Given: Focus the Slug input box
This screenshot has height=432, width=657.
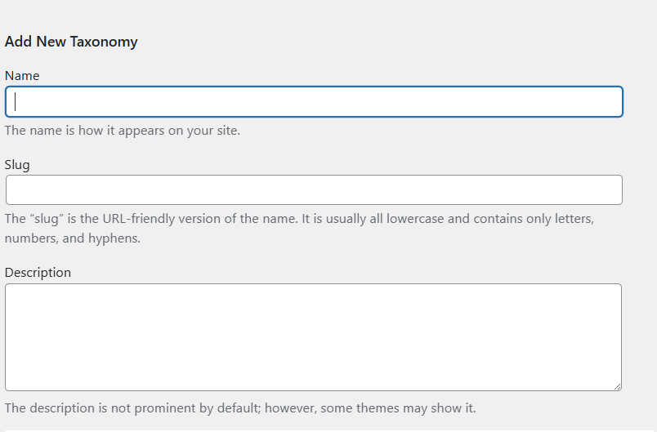Looking at the screenshot, I should (x=314, y=190).
